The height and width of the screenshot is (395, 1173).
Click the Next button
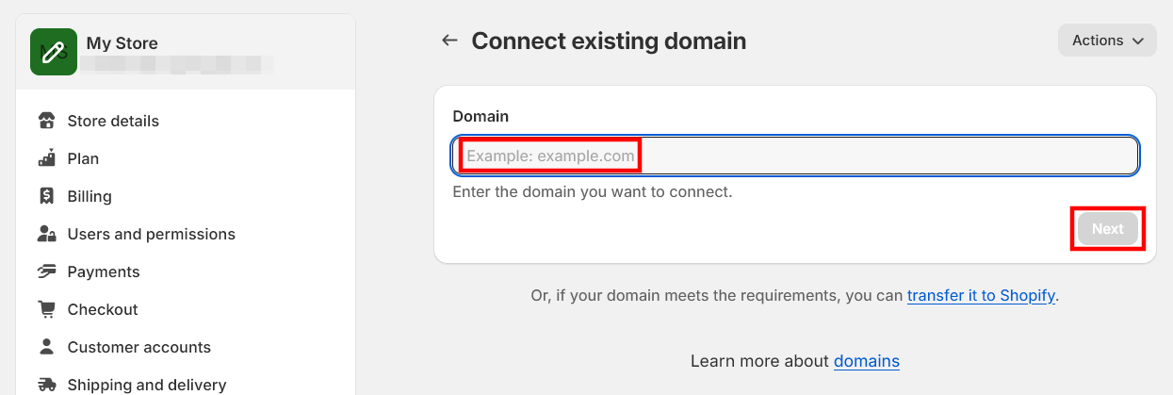1107,229
